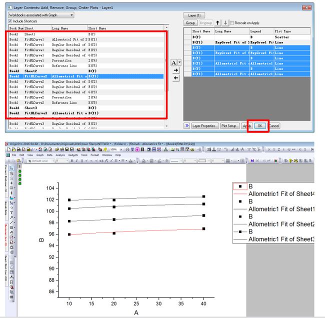Open the File menu

[14, 155]
